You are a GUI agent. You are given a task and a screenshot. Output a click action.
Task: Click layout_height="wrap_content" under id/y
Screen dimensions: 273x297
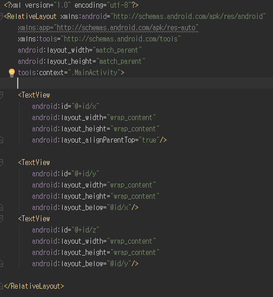pyautogui.click(x=96, y=196)
